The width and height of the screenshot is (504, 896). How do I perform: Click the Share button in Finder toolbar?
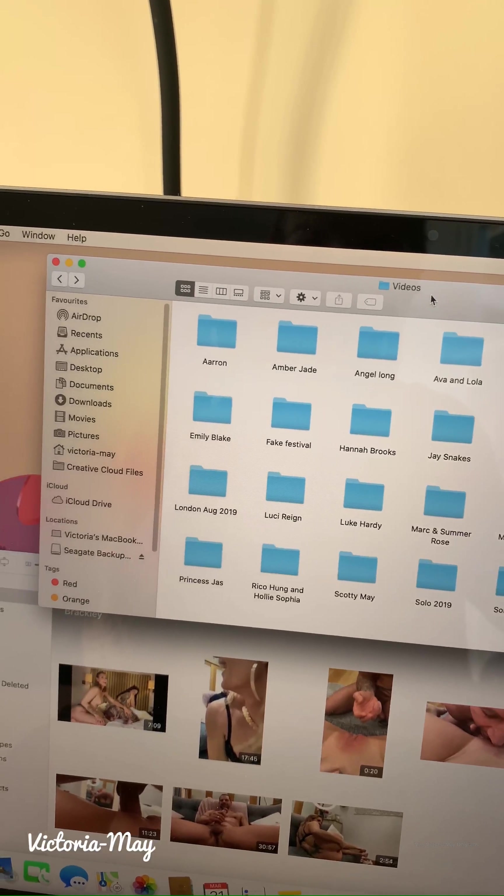point(338,300)
